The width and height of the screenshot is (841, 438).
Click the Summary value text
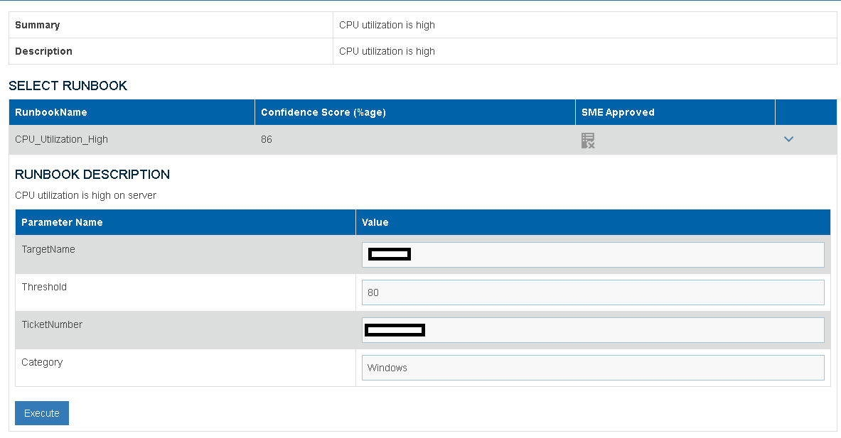(387, 25)
